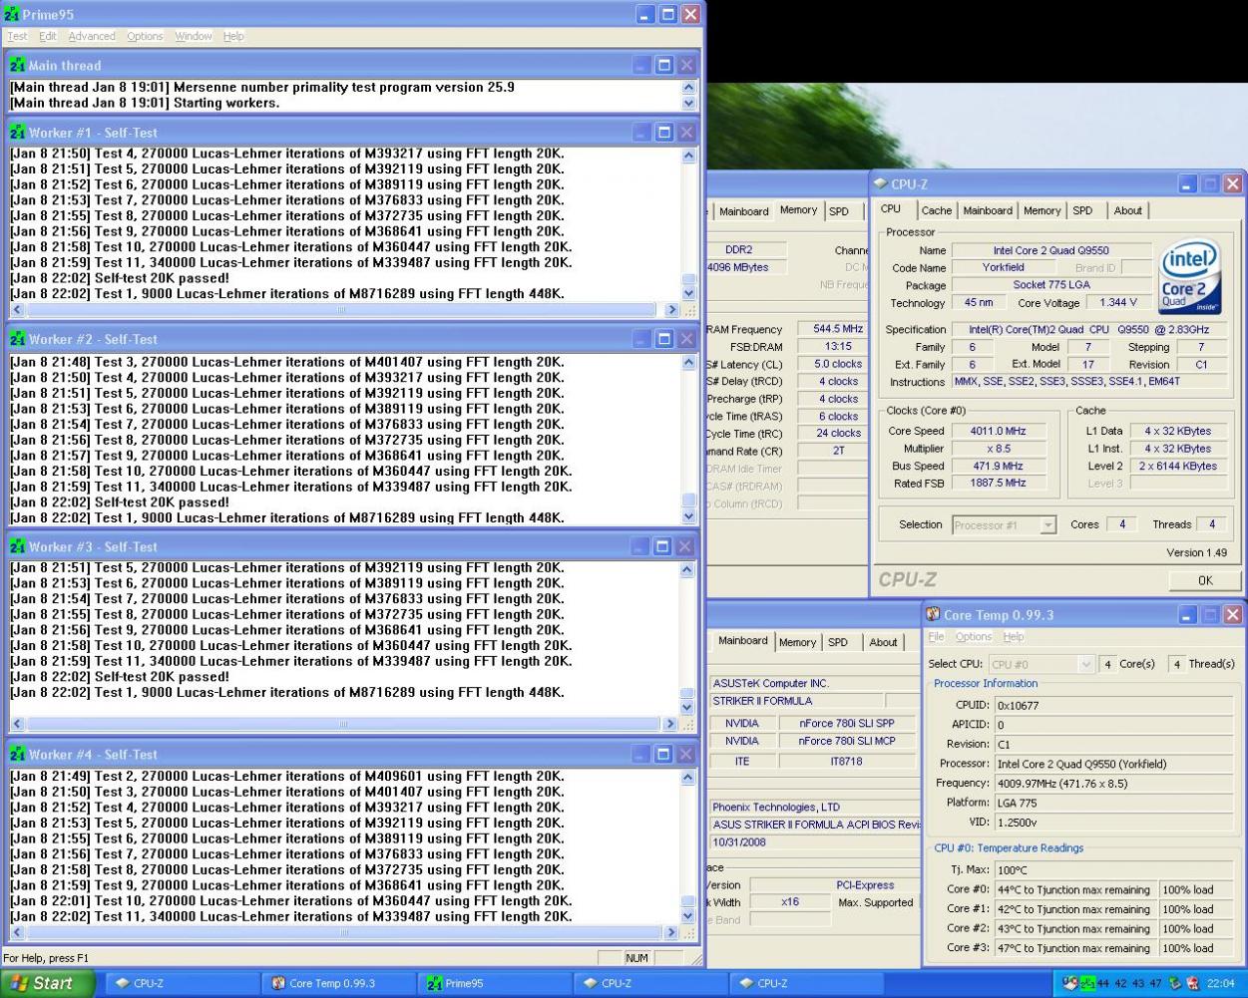
Task: Click the Frequency 4009.97MHz field in Core Temp
Action: (1116, 784)
